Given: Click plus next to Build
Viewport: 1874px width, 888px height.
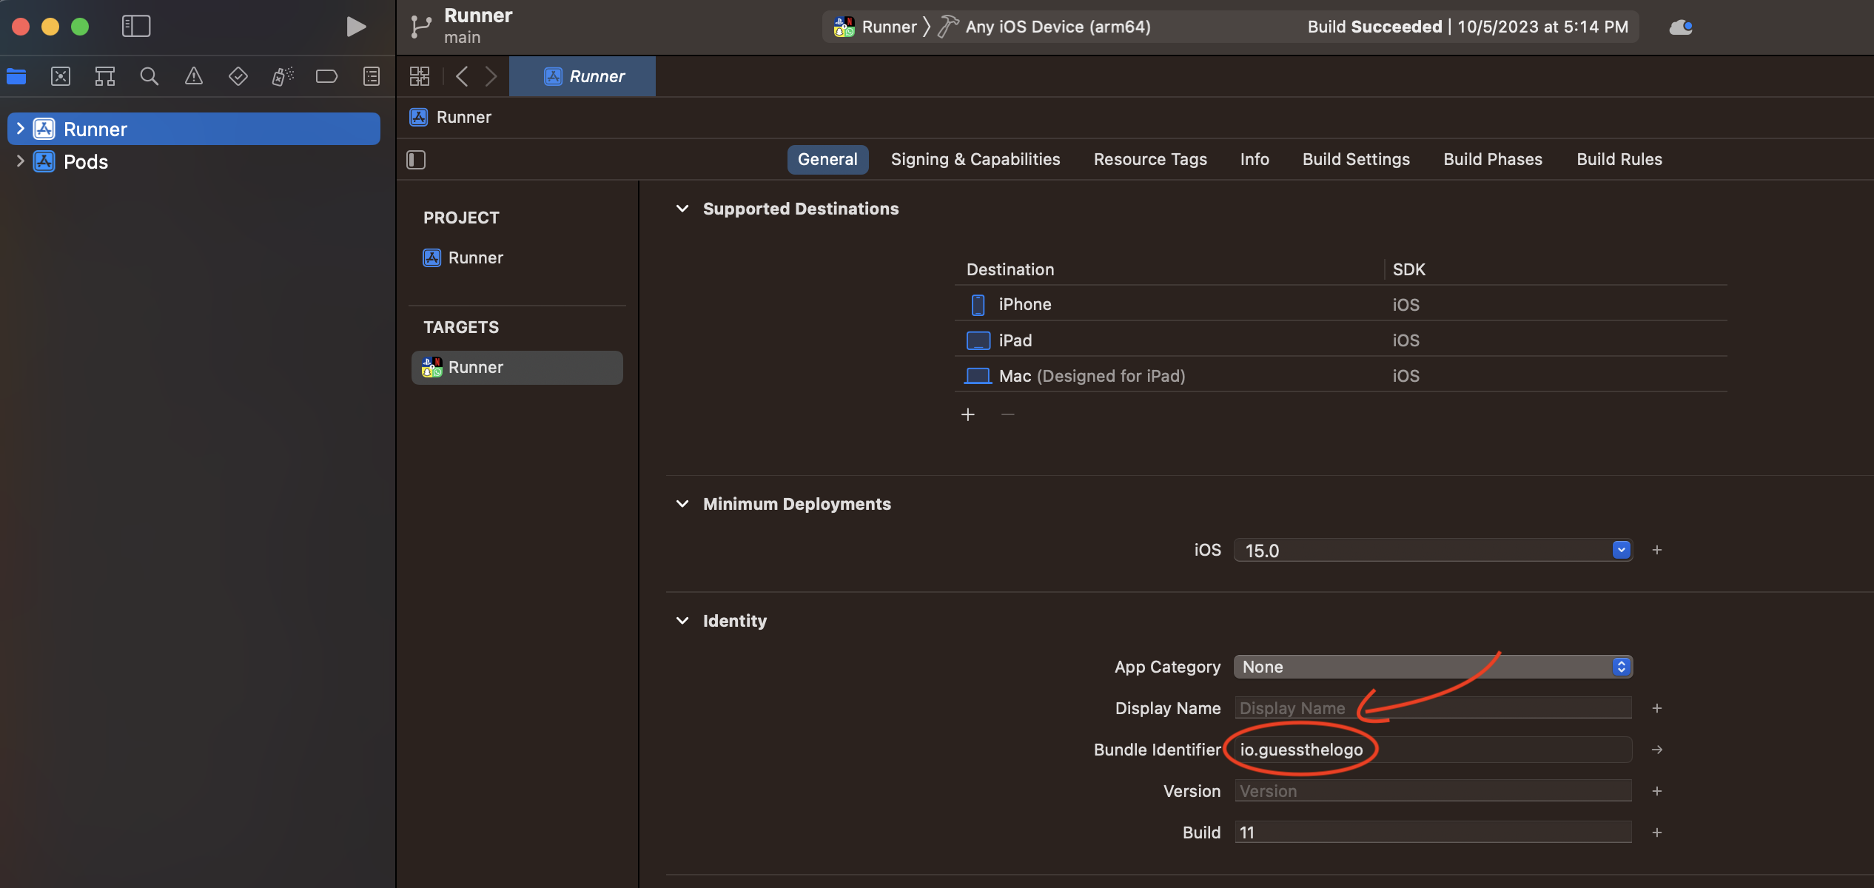Looking at the screenshot, I should 1657,832.
